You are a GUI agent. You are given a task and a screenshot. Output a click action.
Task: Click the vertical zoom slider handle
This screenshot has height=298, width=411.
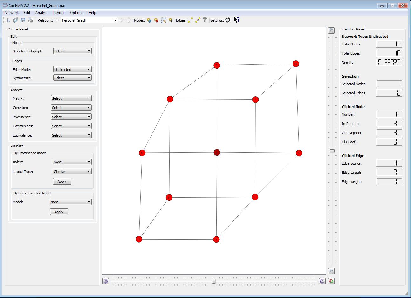click(332, 151)
